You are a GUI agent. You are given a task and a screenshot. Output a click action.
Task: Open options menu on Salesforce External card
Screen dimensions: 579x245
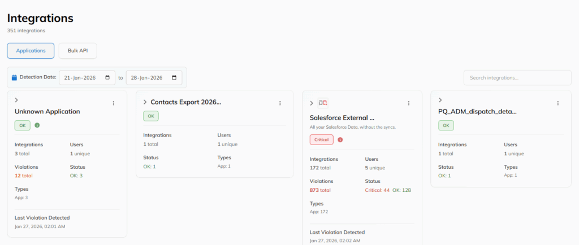tap(409, 103)
